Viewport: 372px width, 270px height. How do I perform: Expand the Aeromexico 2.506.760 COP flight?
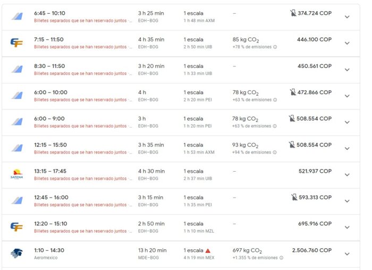tap(347, 254)
